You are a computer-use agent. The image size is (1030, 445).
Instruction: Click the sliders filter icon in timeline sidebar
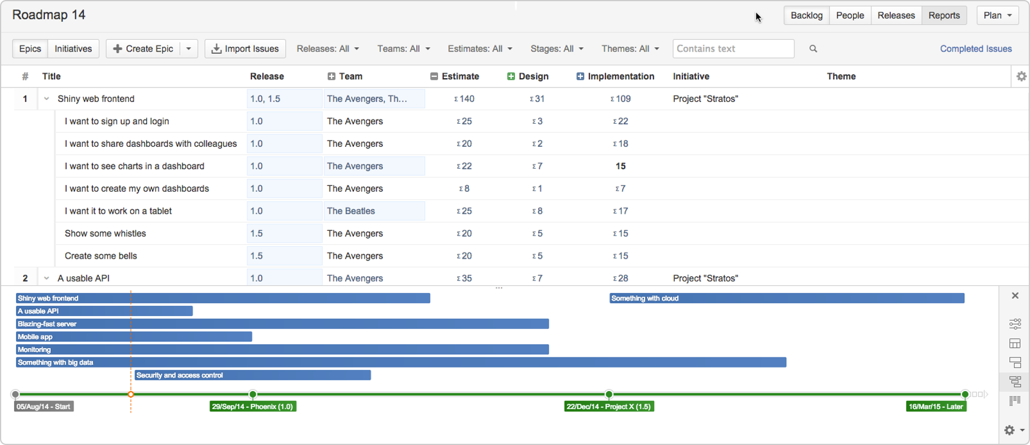(x=1015, y=324)
